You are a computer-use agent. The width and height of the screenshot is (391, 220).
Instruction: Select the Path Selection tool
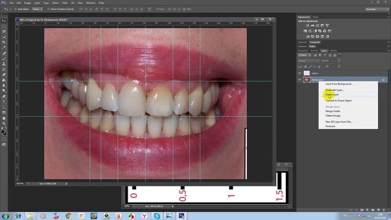pyautogui.click(x=4, y=108)
